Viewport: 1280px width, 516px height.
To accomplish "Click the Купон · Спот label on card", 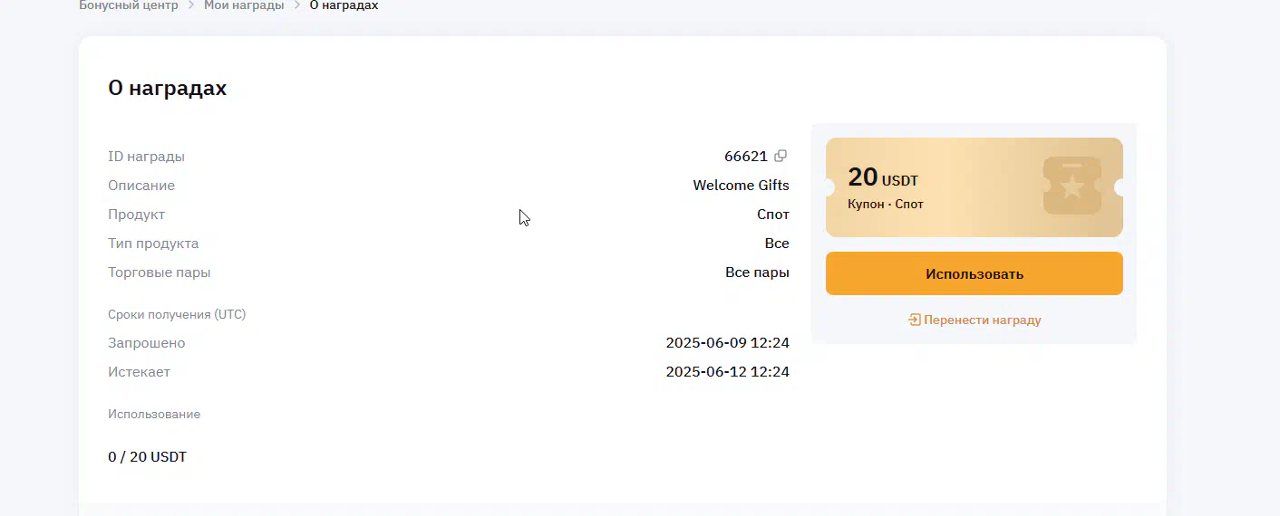I will pos(886,205).
